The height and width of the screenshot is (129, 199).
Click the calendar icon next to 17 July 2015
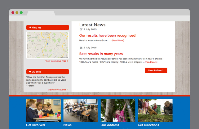tap(81, 29)
